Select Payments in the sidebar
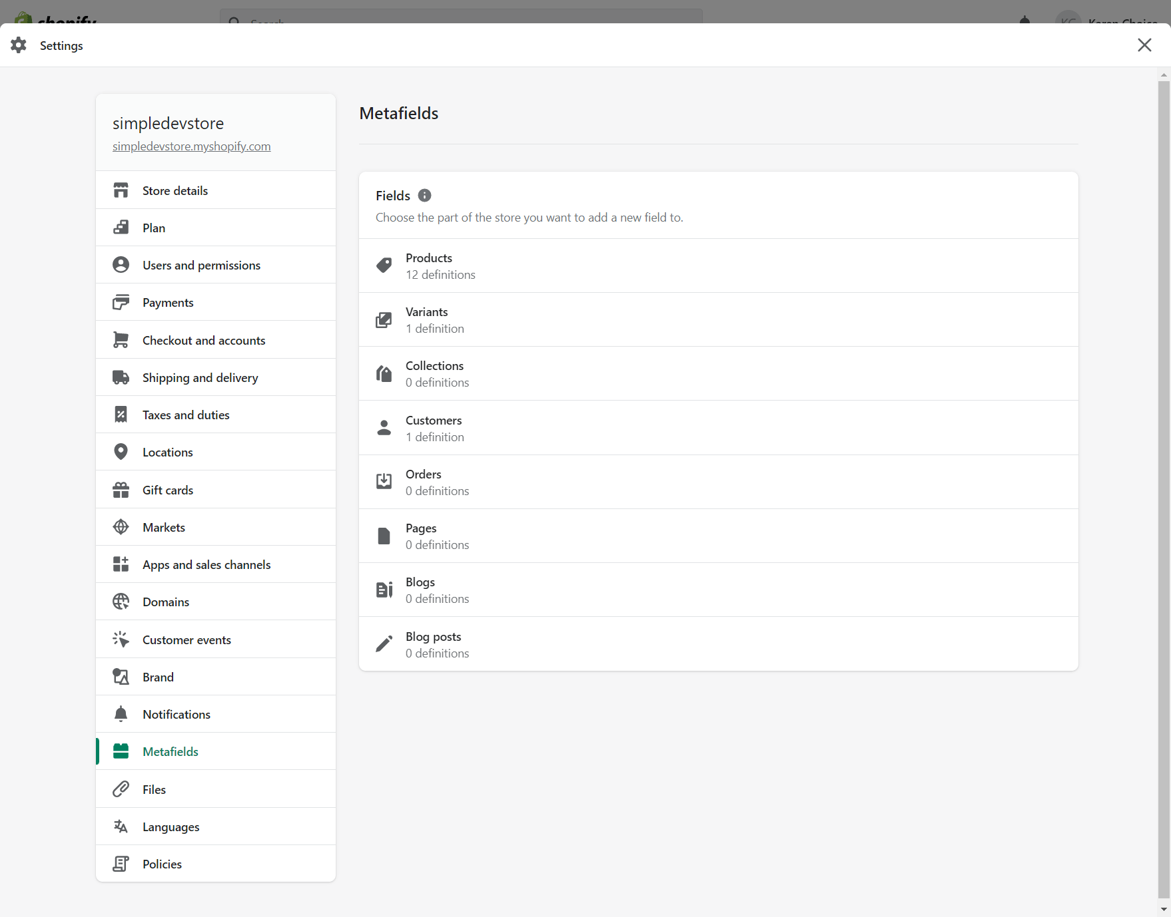Screen dimensions: 1171x917 click(x=216, y=302)
